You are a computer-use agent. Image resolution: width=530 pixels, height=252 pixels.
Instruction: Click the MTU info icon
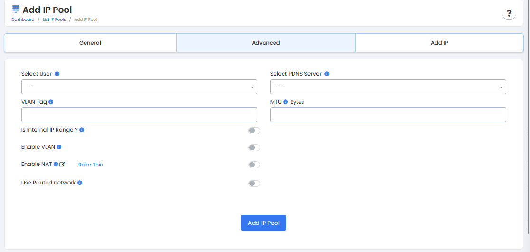pos(285,102)
